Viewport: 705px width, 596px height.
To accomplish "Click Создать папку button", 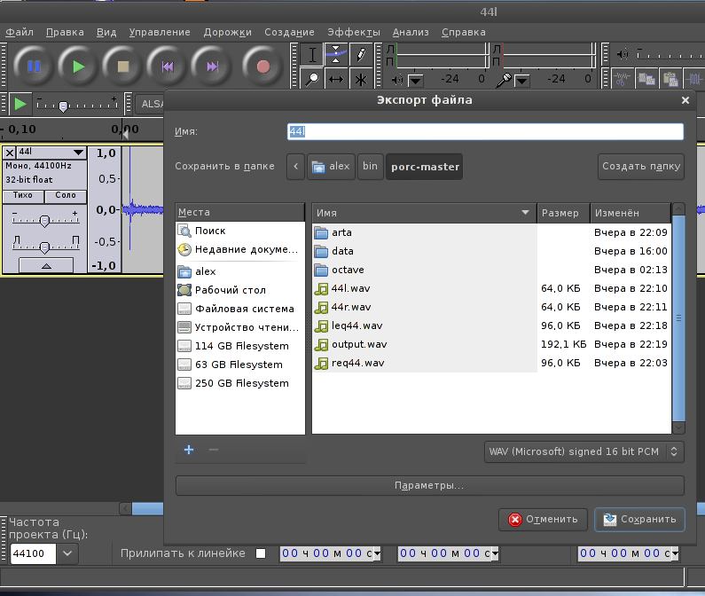I will tap(641, 167).
